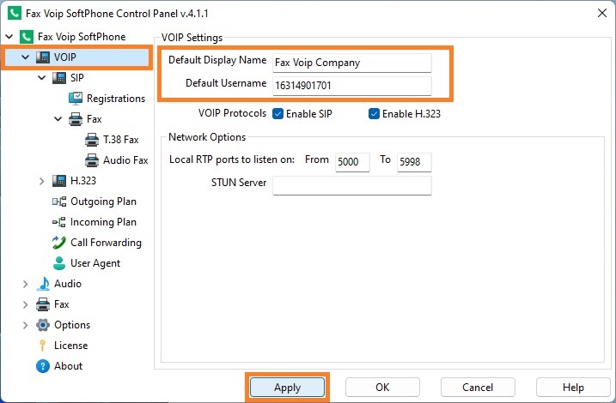Click the Audio Fax printer icon
The image size is (616, 403).
tap(92, 160)
